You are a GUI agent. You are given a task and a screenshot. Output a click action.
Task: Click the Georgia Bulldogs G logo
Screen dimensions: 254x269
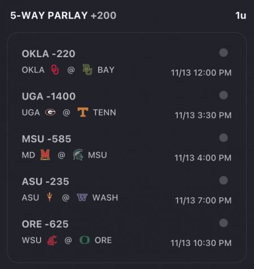coord(50,112)
